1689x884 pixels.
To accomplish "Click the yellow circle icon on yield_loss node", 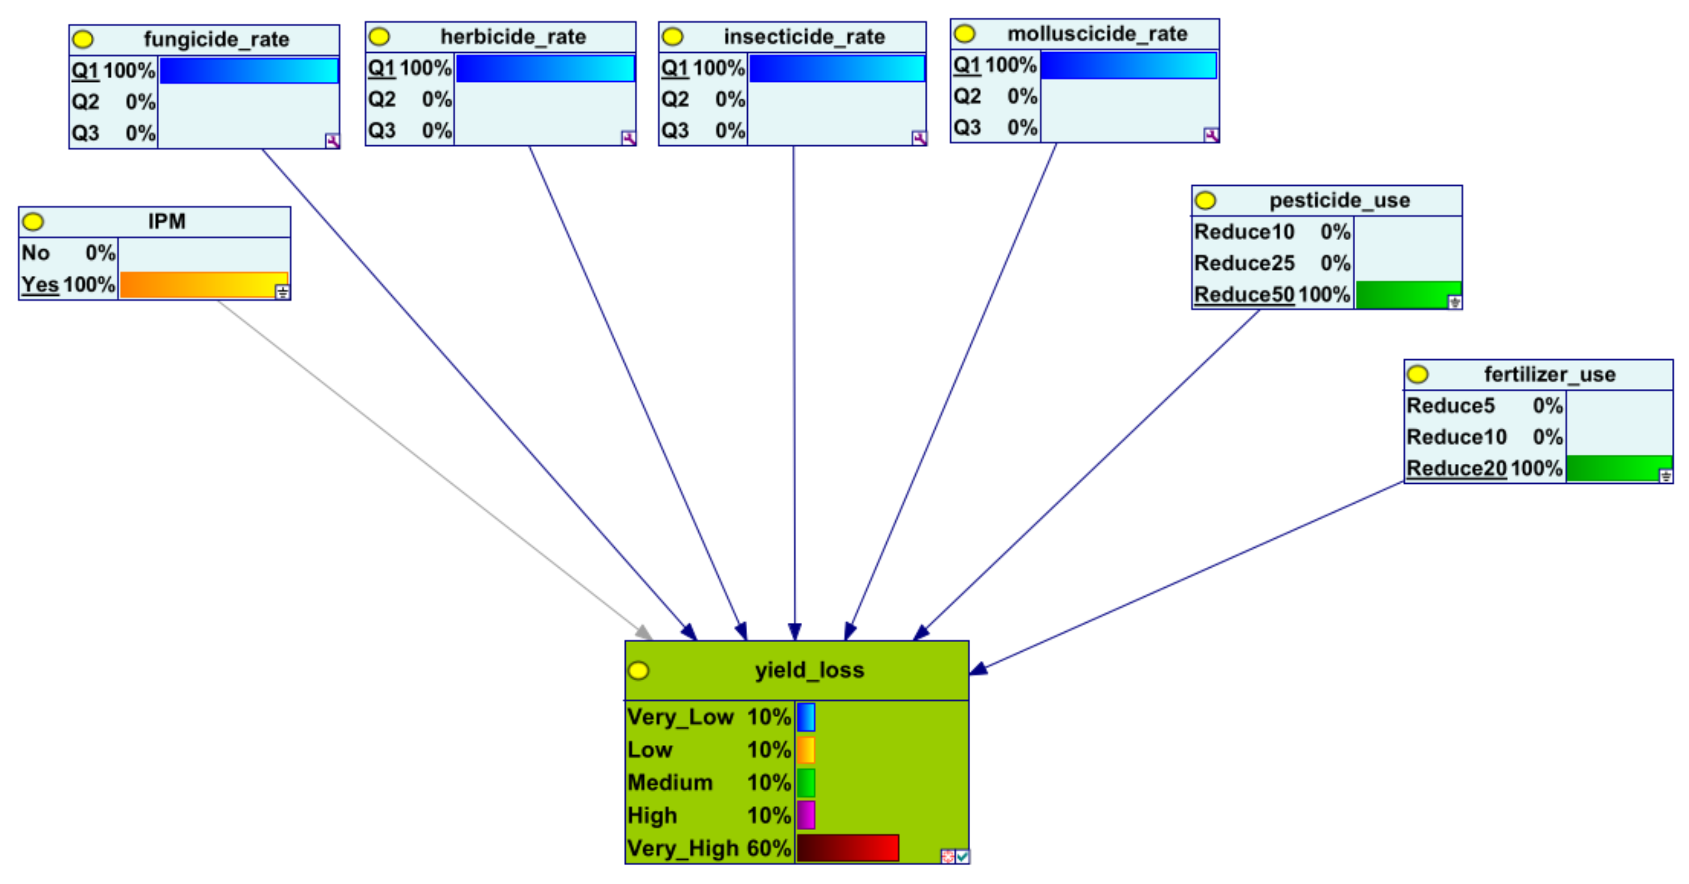I will click(639, 670).
